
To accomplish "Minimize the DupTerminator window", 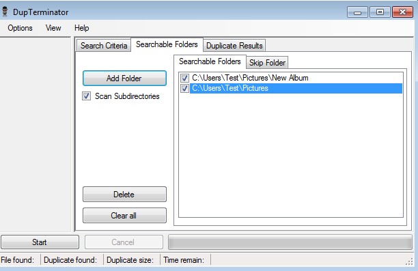I will click(x=357, y=12).
